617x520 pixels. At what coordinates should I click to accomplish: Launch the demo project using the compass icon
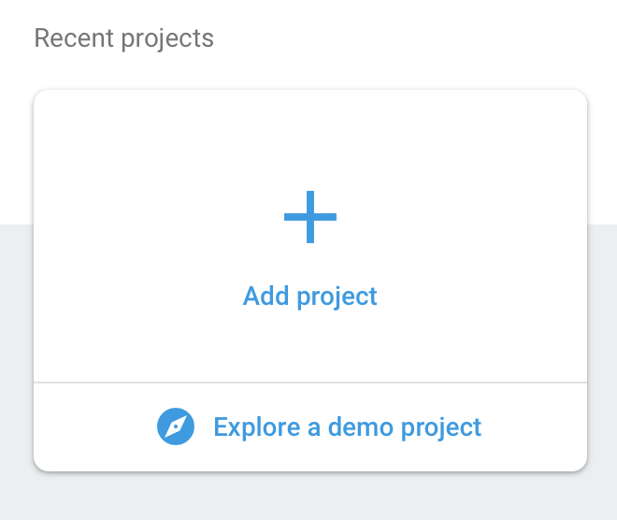pos(176,427)
